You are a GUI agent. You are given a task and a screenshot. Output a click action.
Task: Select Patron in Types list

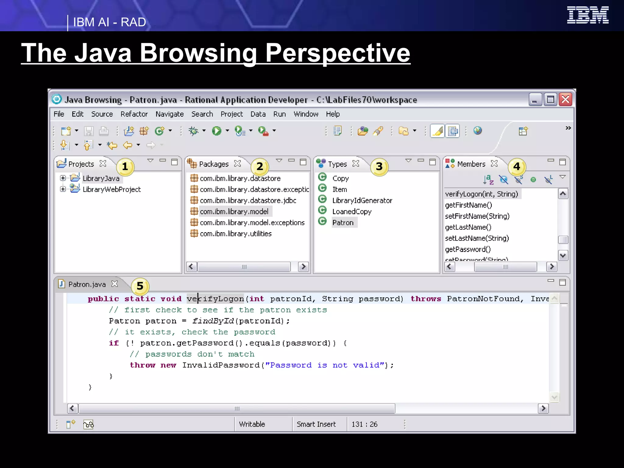tap(343, 223)
